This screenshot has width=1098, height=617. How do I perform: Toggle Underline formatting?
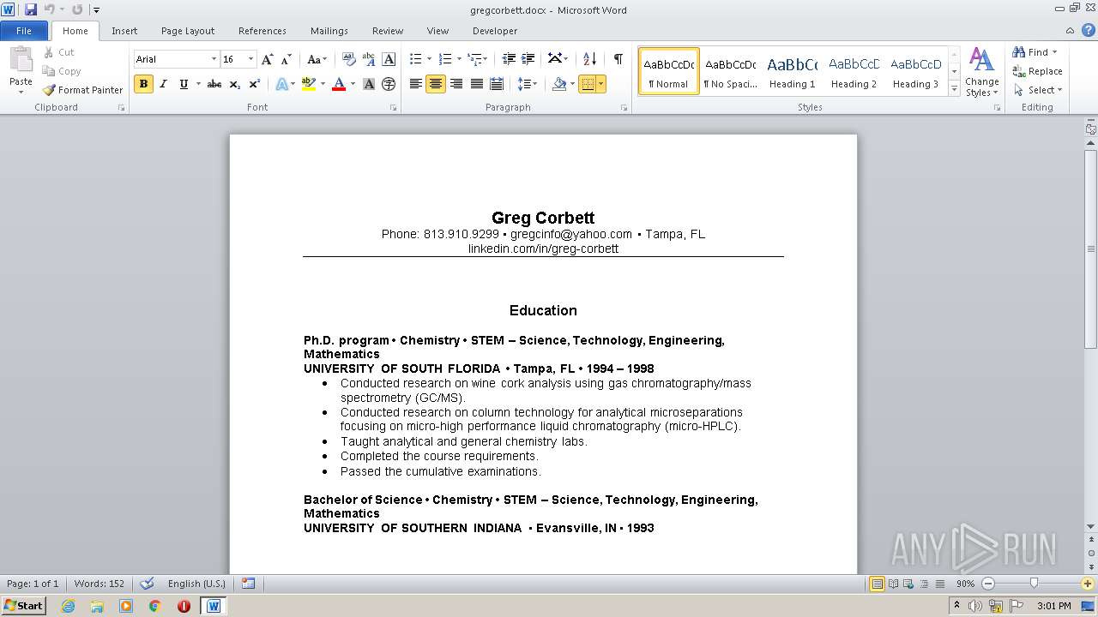(183, 84)
